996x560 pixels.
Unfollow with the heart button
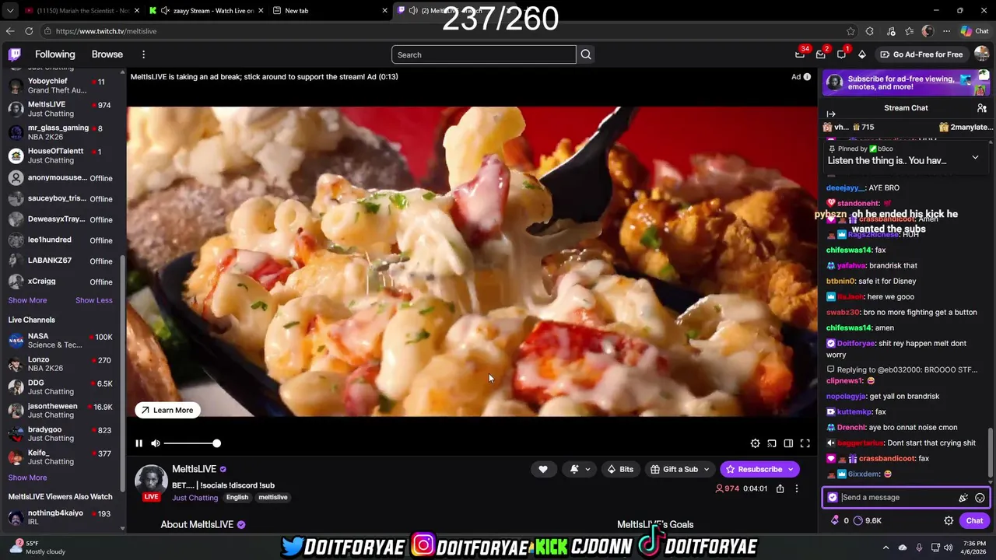(x=543, y=469)
